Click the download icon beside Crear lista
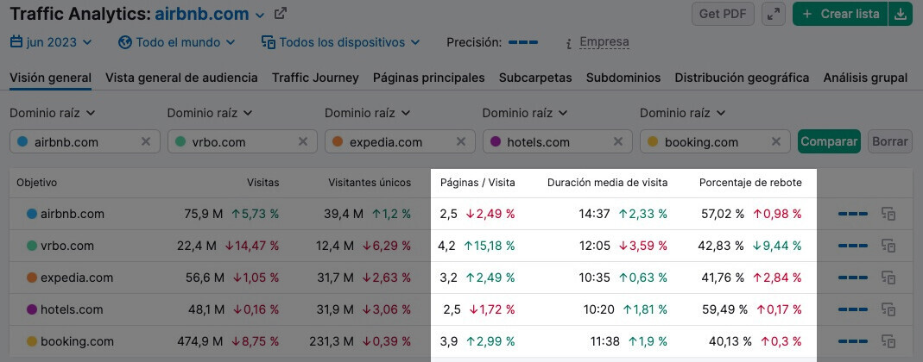This screenshot has width=923, height=362. tap(901, 15)
